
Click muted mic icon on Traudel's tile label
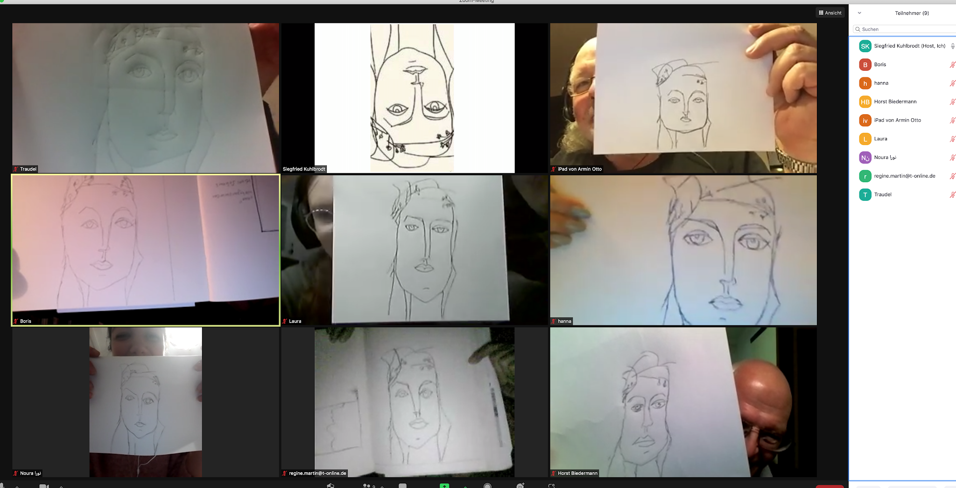click(16, 169)
